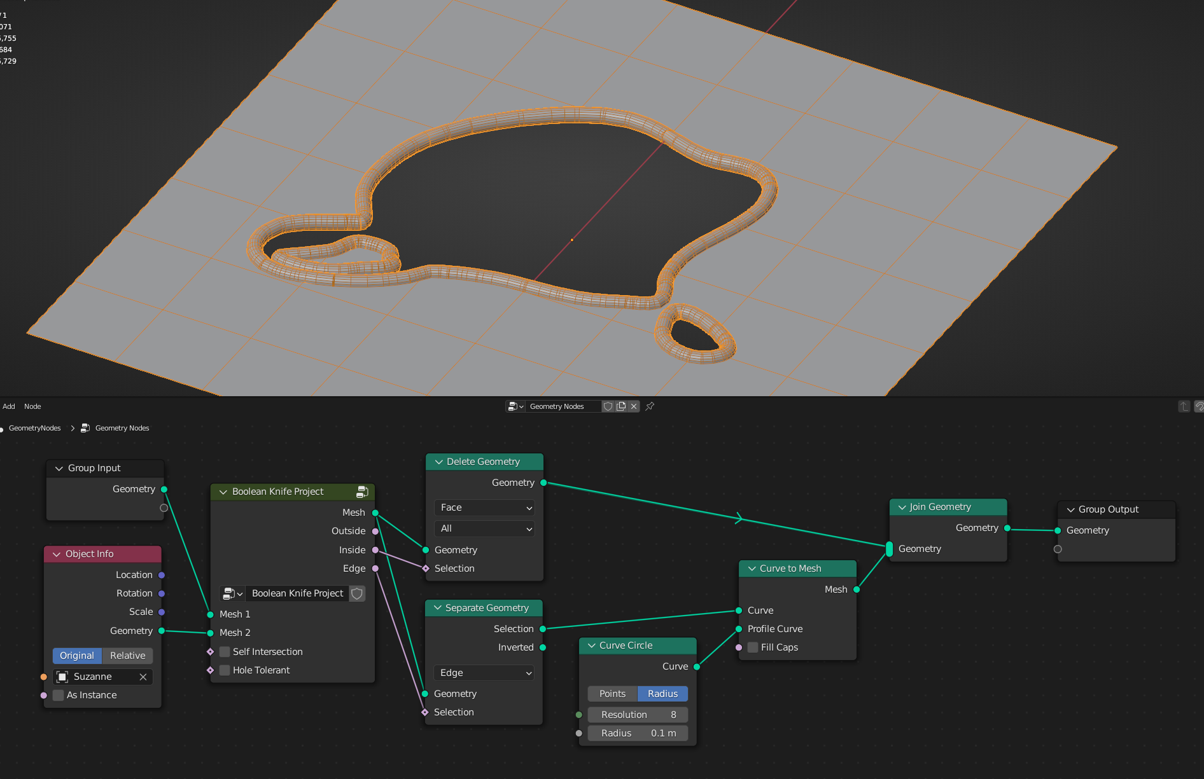Viewport: 1204px width, 779px height.
Task: Click the Suzanne object icon in Object Info
Action: 62,677
